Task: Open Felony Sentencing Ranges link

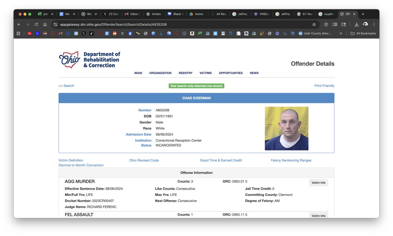Action: pos(291,161)
